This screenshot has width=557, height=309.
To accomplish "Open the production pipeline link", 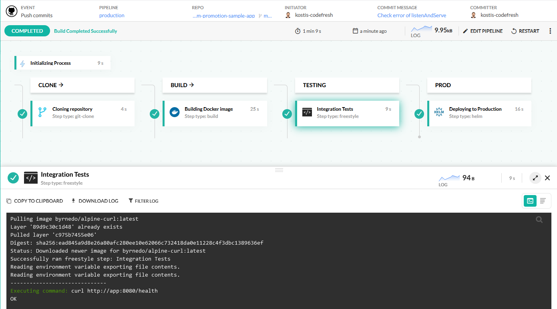I will 112,16.
